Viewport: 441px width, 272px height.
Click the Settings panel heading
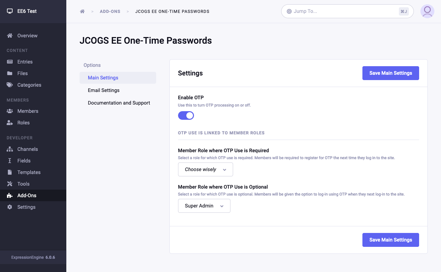point(190,73)
